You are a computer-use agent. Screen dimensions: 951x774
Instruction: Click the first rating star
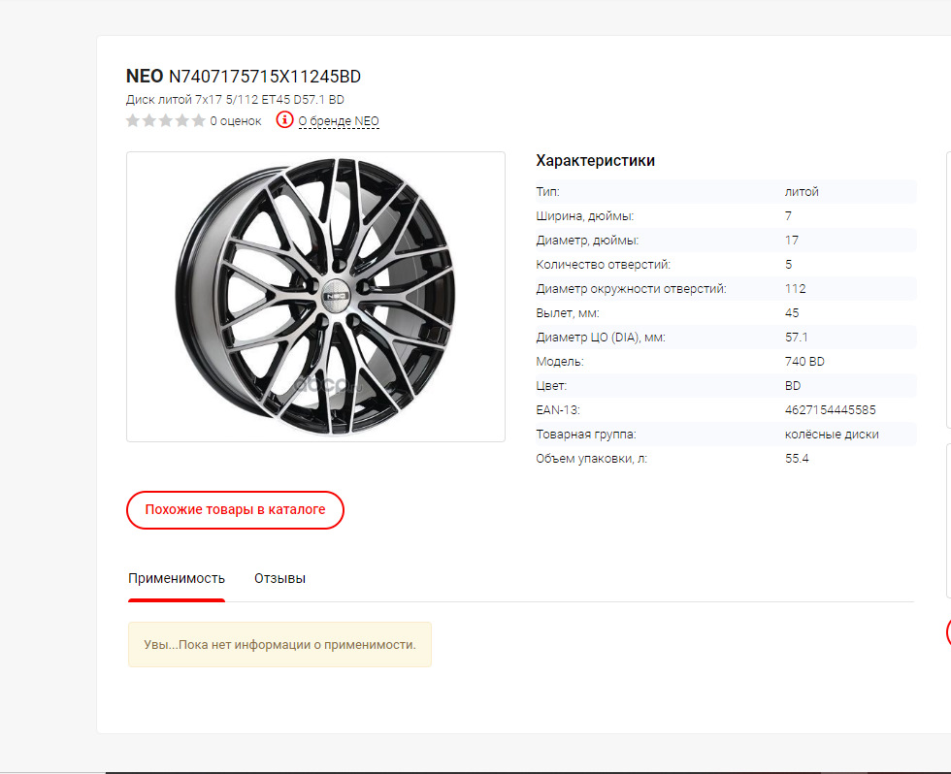click(133, 120)
